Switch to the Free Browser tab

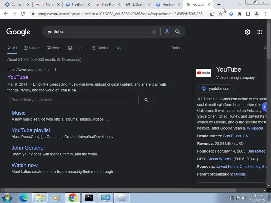coord(108,4)
